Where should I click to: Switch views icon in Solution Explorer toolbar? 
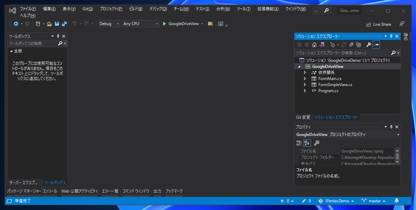click(321, 45)
